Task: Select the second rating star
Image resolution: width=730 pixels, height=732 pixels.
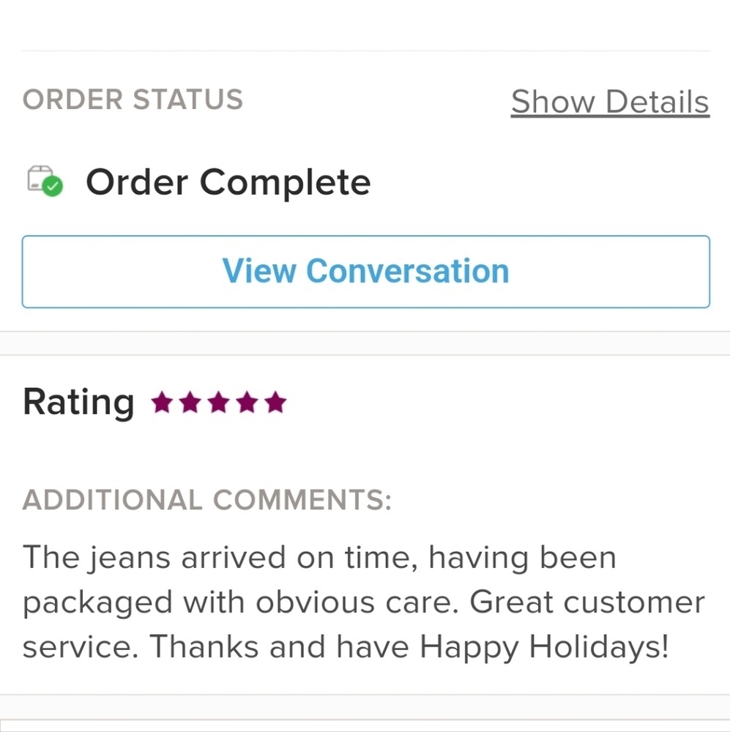Action: pos(190,403)
